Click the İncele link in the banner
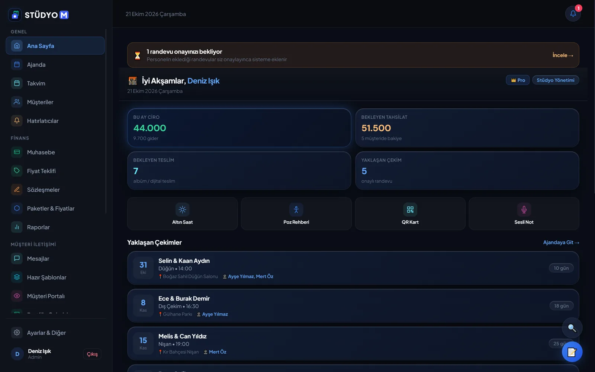Viewport: 595px width, 372px height. tap(563, 55)
